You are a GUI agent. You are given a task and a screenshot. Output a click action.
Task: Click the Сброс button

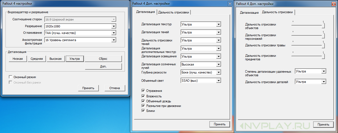click(x=103, y=59)
